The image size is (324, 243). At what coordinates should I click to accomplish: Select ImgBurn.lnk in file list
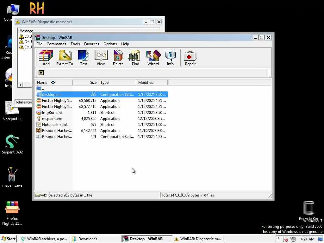pyautogui.click(x=102, y=112)
